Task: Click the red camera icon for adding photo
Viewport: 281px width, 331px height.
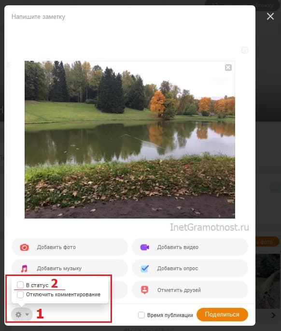Action: 24,247
